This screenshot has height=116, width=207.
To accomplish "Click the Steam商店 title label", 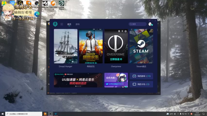I will pyautogui.click(x=141, y=67).
